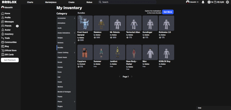Open the Robloxian 2.0 bundle title link

click(165, 32)
